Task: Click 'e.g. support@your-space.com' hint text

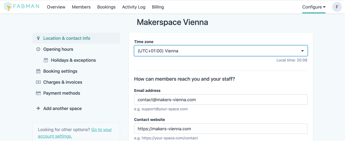Action: 161,109
